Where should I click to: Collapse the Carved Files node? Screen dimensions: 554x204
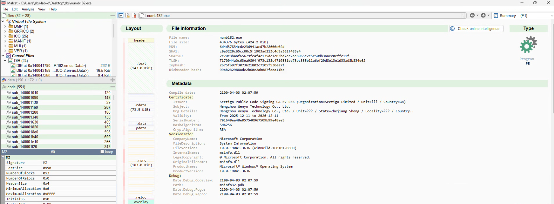(x=3, y=56)
